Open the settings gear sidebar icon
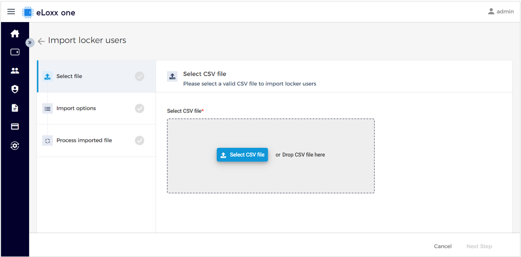Screen dimensions: 521x257 [15, 145]
